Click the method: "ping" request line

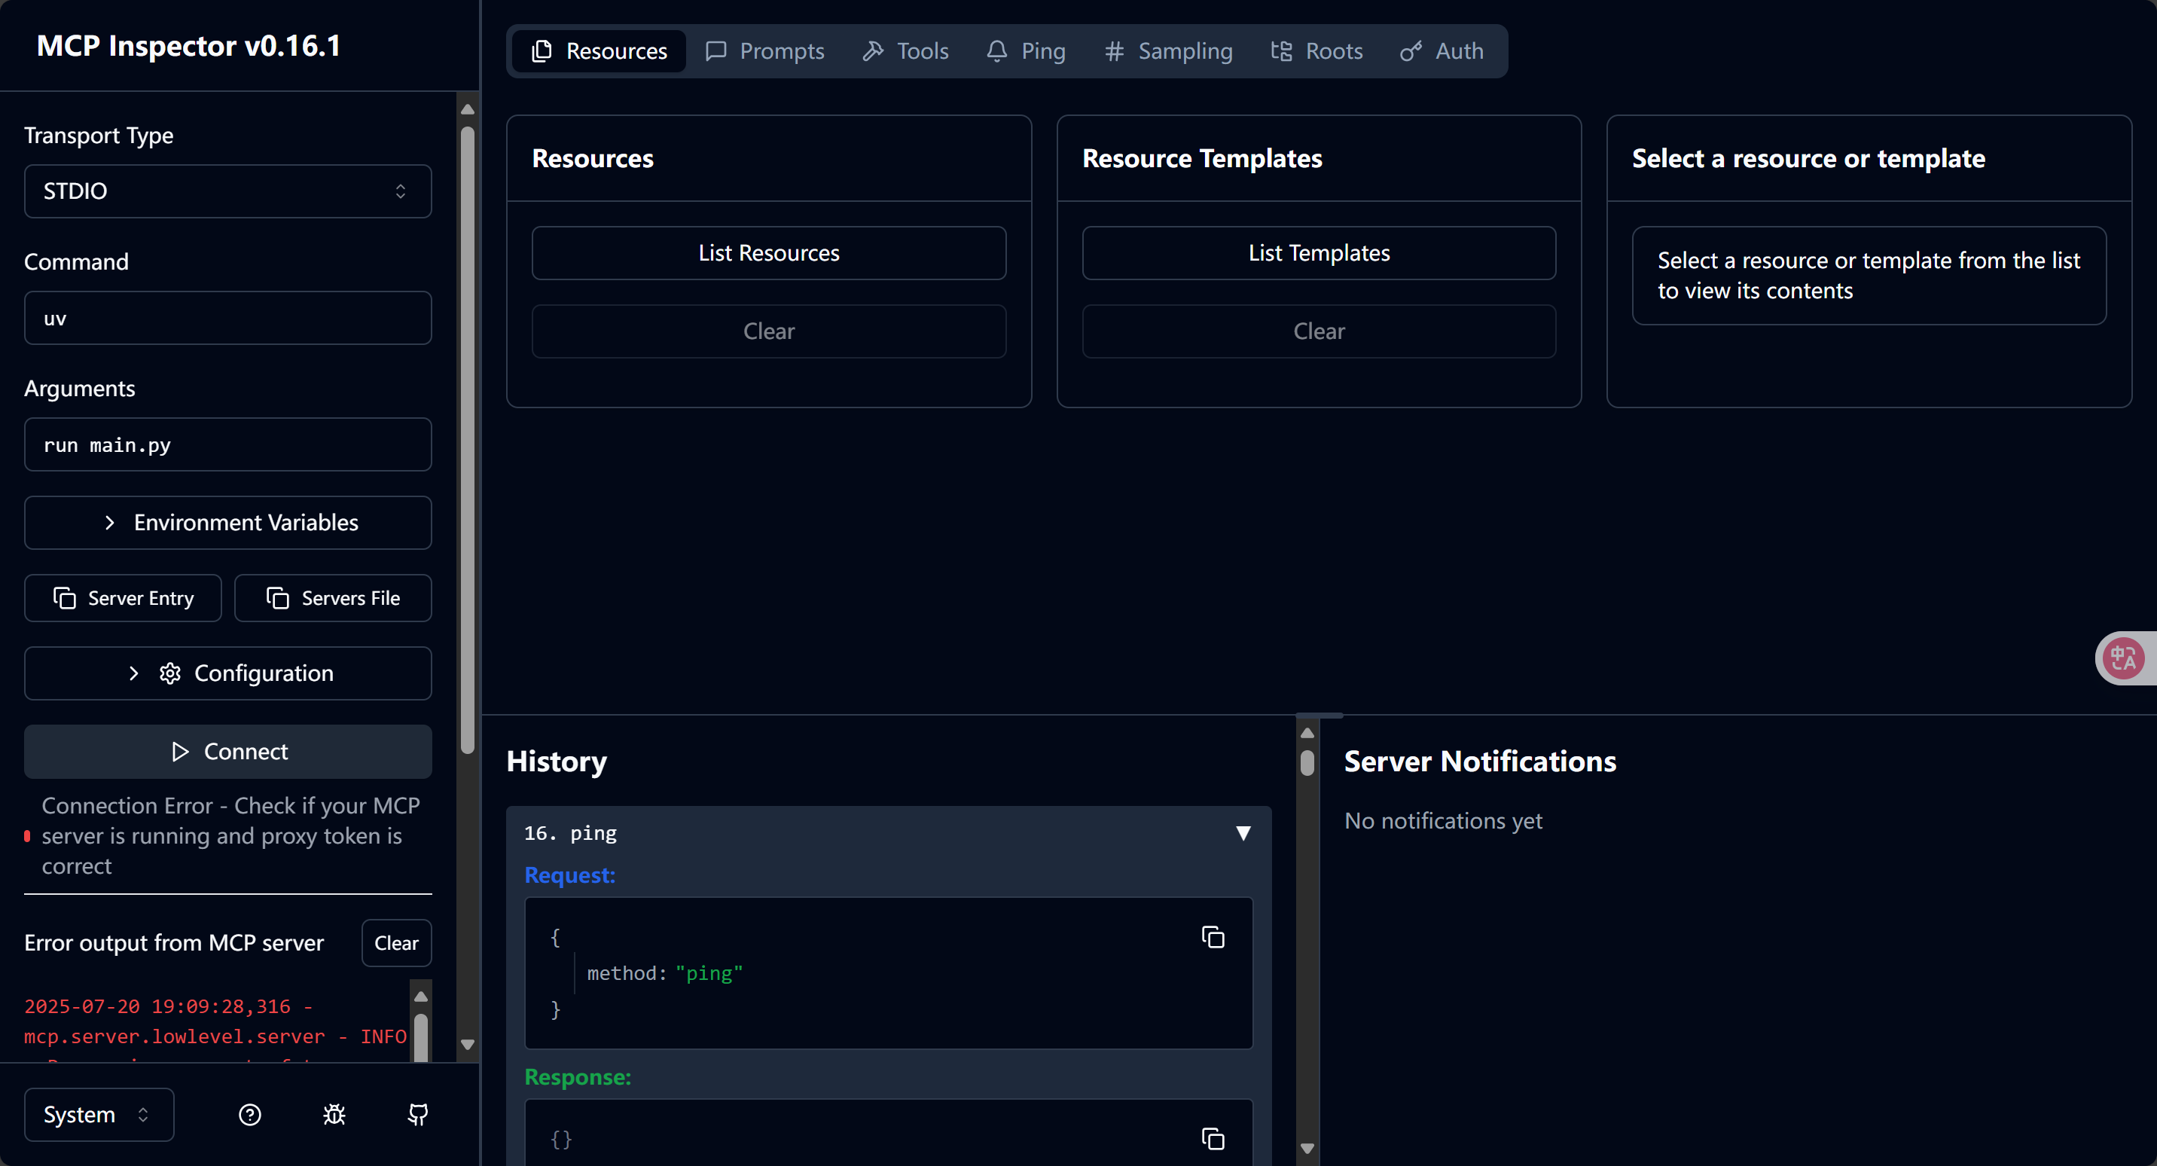[x=665, y=972]
